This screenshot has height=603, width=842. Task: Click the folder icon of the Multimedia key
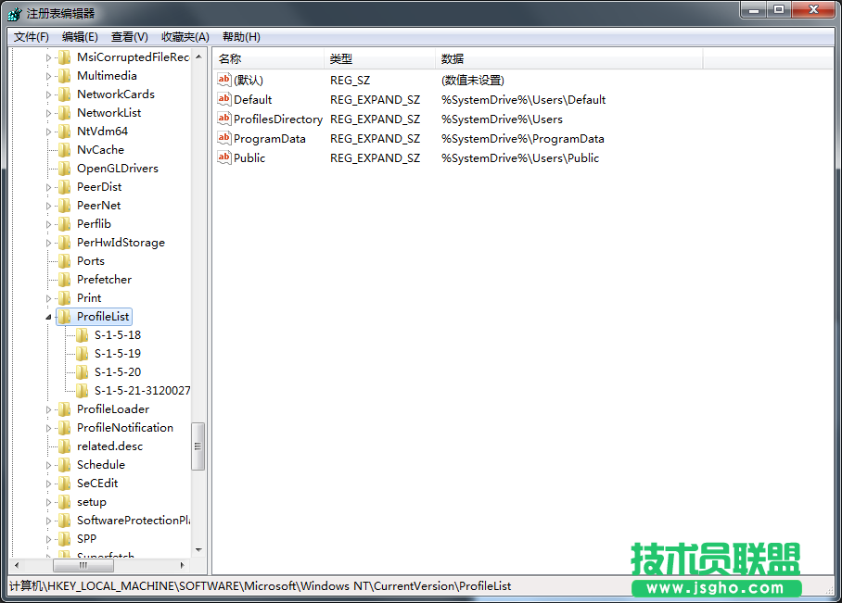pyautogui.click(x=64, y=75)
